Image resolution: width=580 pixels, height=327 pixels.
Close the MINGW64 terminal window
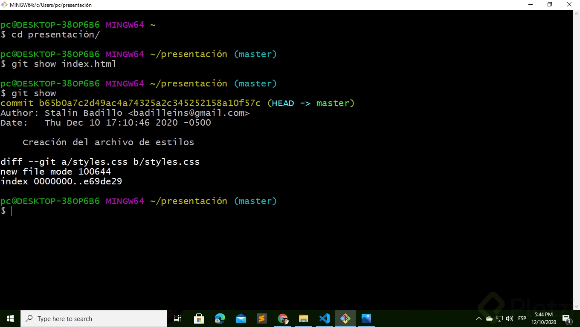coord(569,5)
